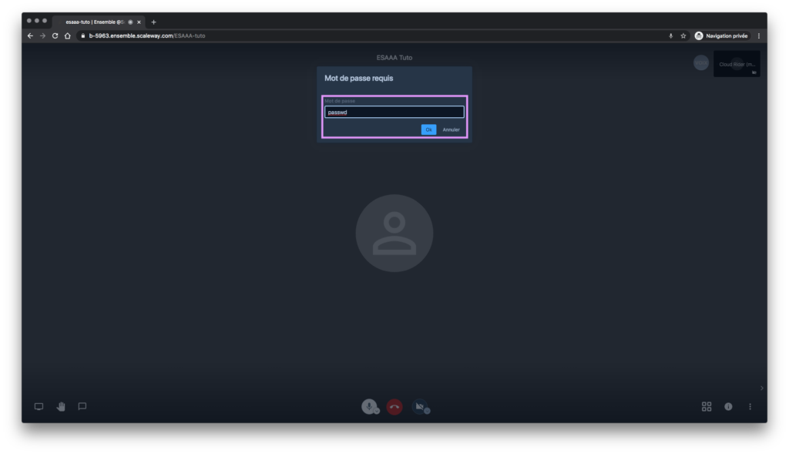Screen dimensions: 789x454
Task: Click Annuler to cancel the dialog
Action: (x=451, y=129)
